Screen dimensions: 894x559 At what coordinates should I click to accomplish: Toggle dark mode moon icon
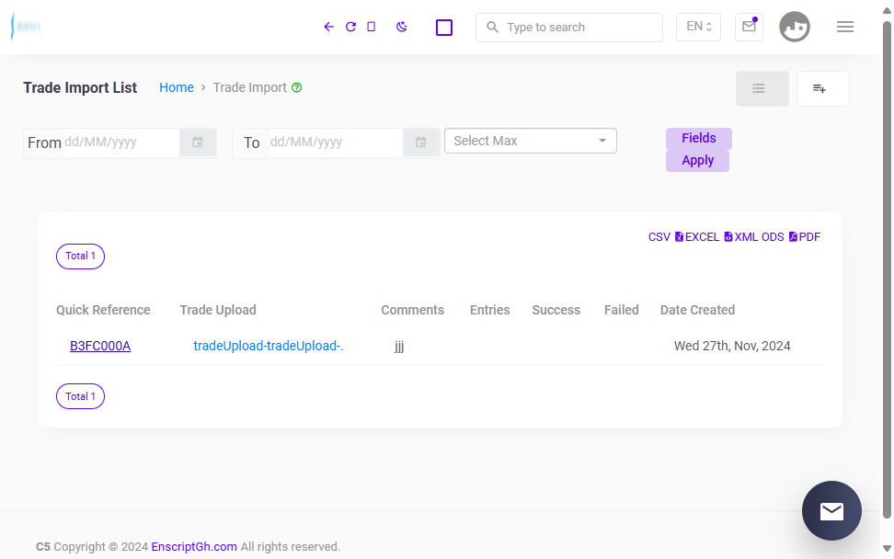(x=401, y=27)
